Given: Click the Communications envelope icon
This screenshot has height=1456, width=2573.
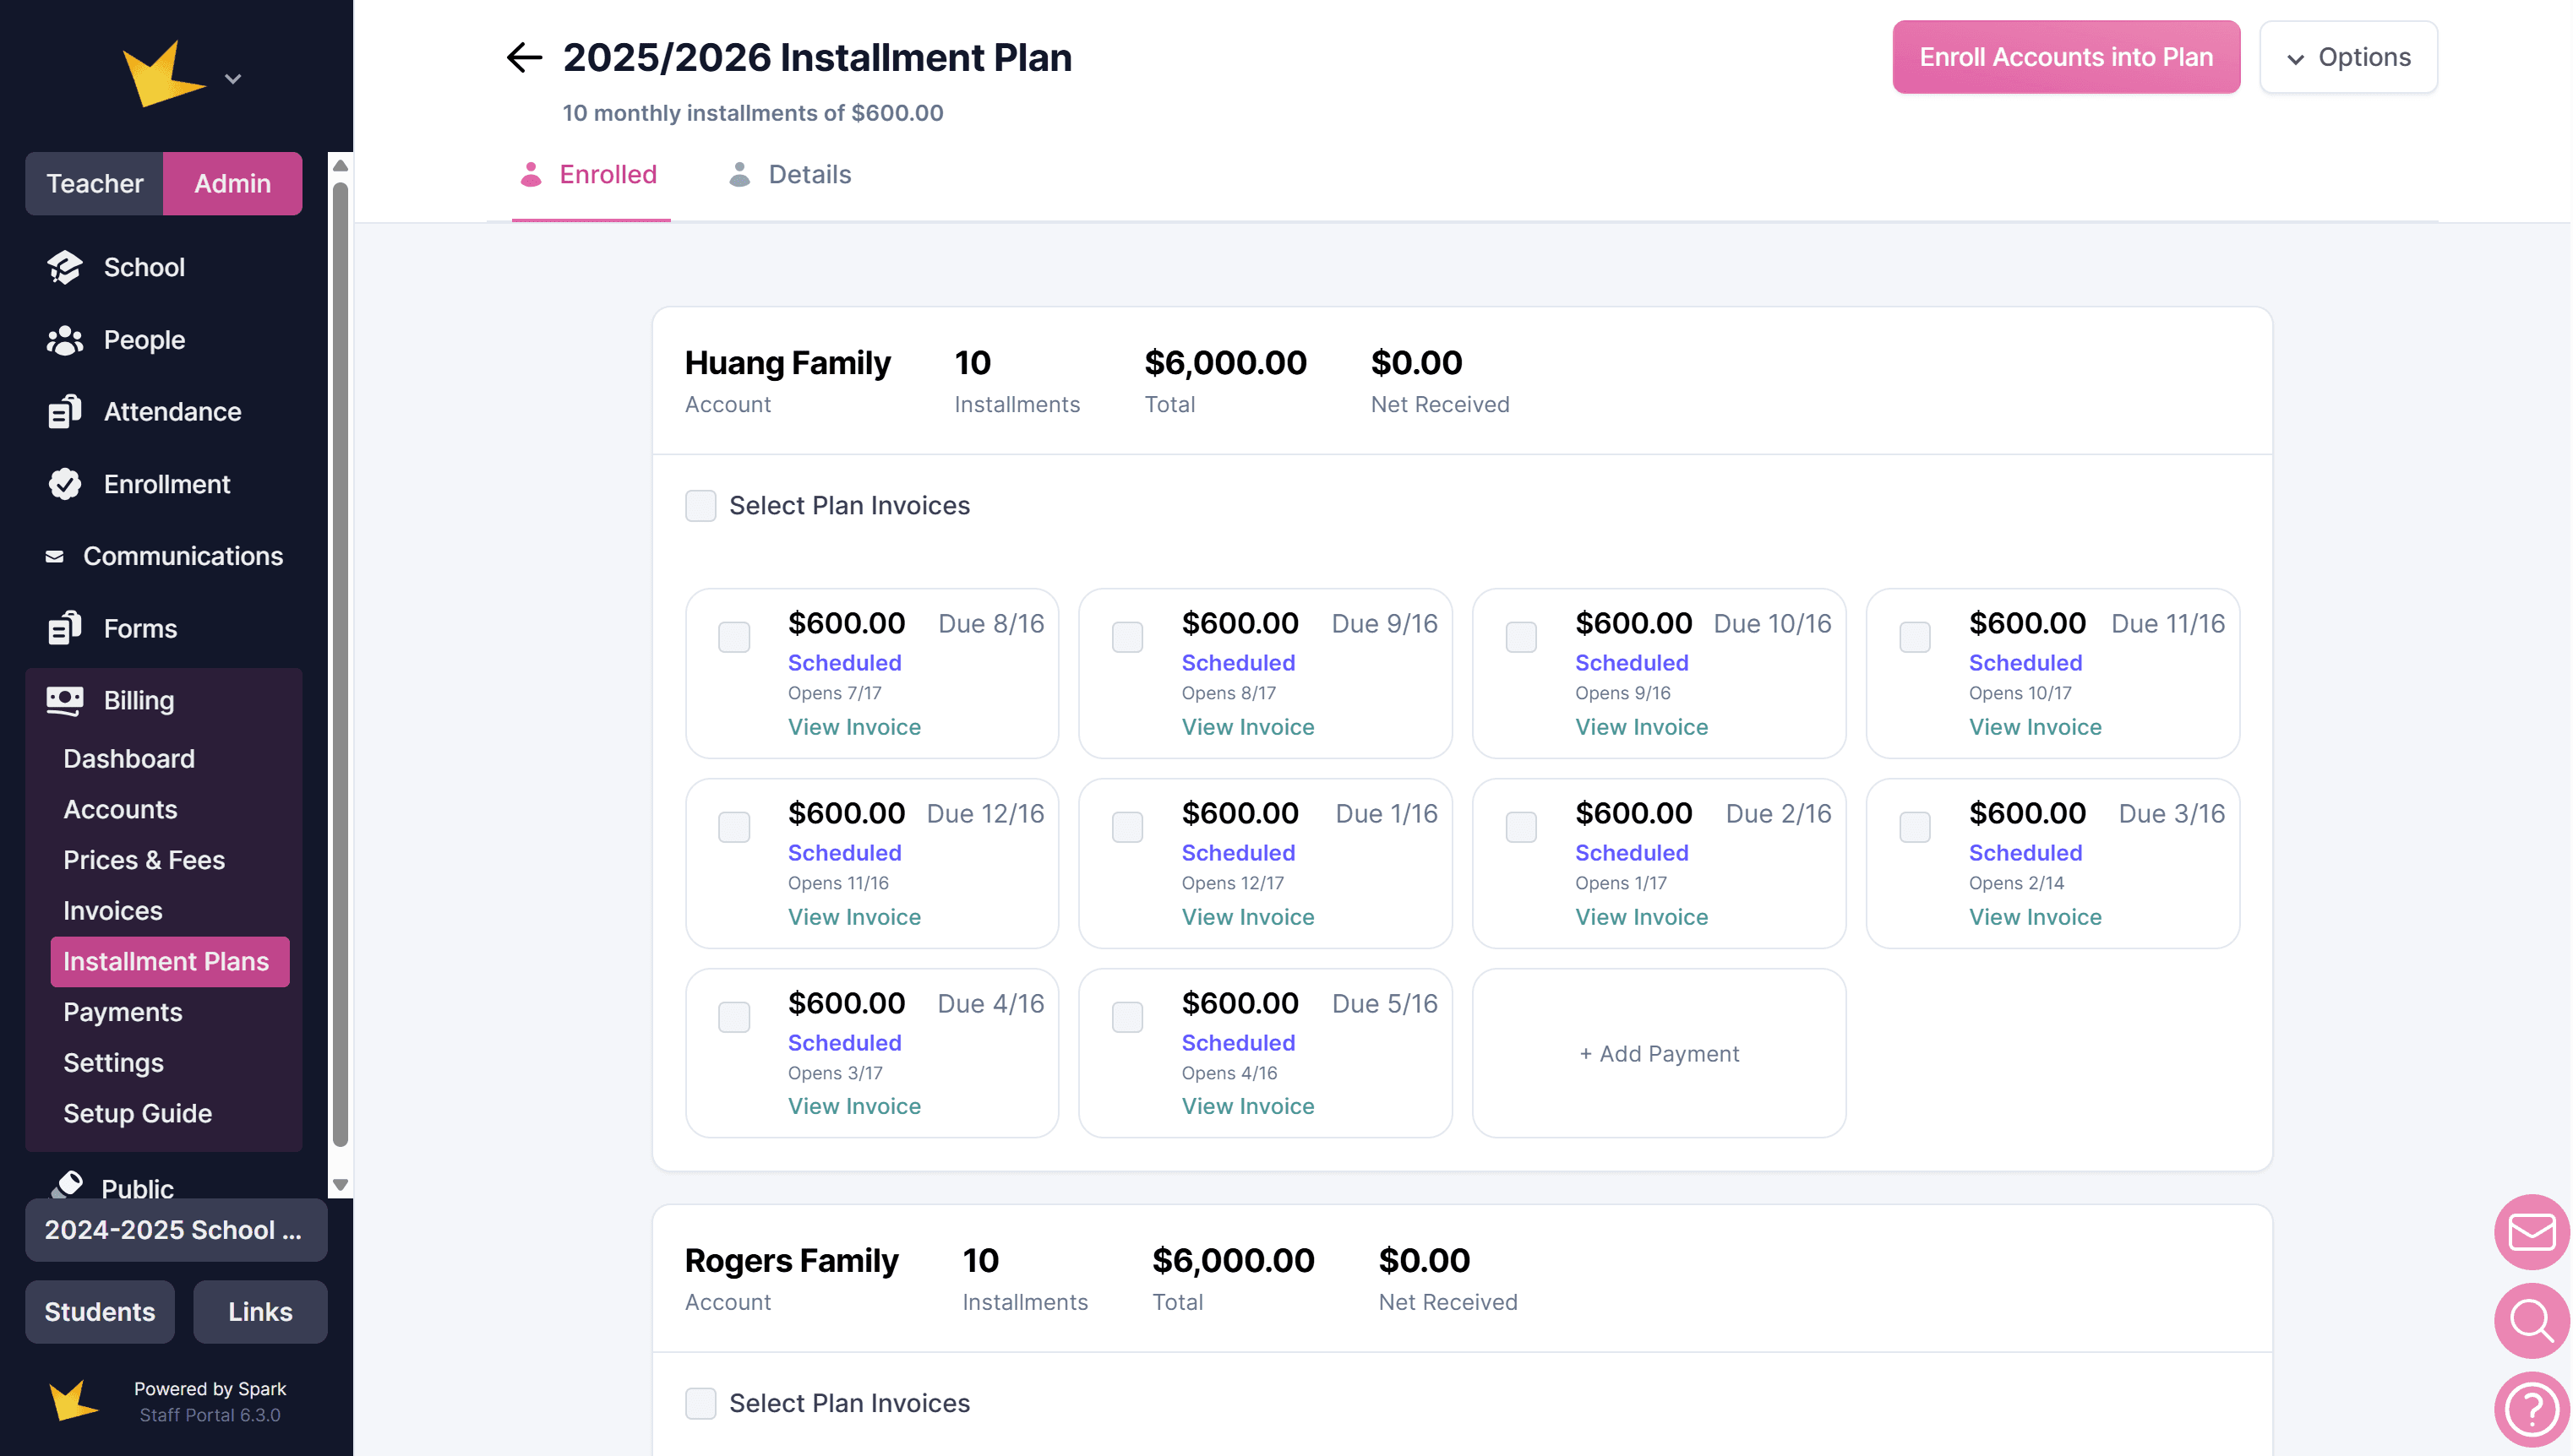Looking at the screenshot, I should tap(55, 556).
